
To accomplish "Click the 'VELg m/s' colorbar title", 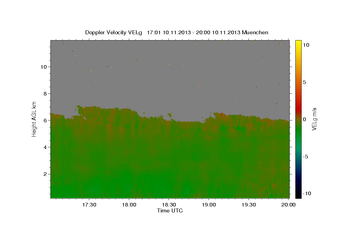I will [314, 119].
